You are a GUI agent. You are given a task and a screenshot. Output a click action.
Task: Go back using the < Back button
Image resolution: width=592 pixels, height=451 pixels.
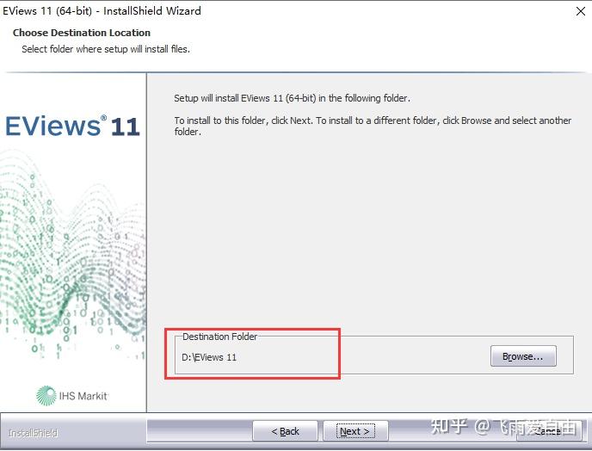[x=285, y=431]
